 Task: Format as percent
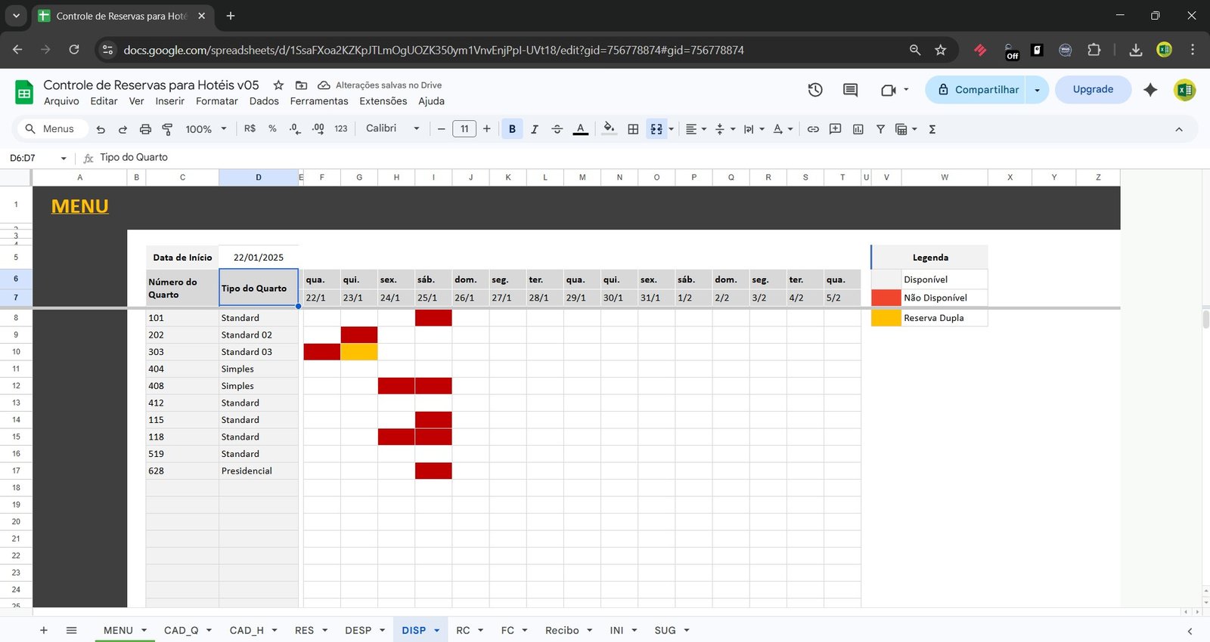click(272, 129)
